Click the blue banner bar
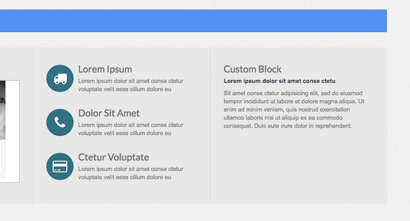This screenshot has height=221, width=410. 193,21
